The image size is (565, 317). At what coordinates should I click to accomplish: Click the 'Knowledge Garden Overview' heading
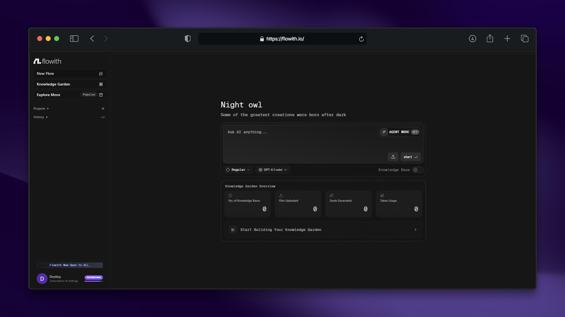(x=250, y=186)
